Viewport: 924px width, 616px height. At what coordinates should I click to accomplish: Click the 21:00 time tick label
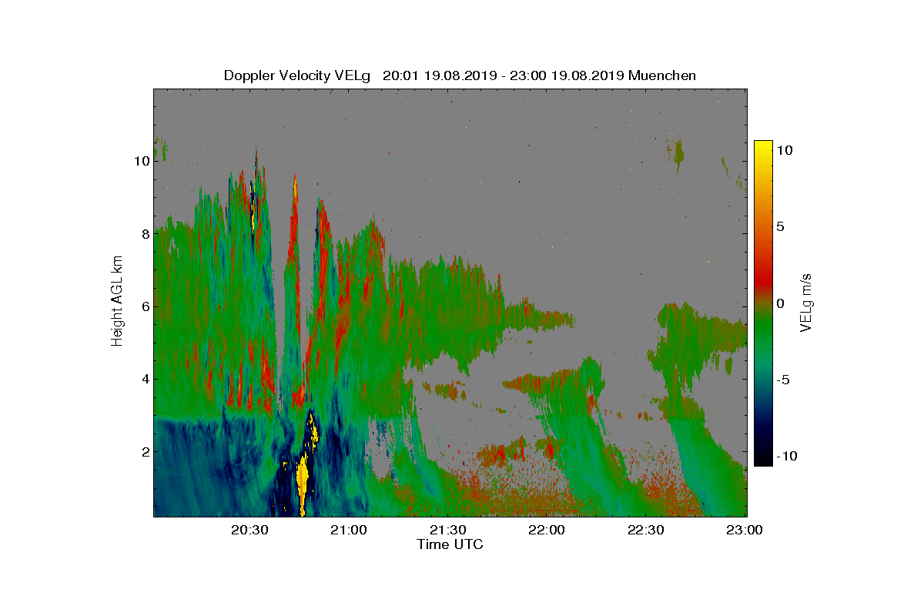coord(349,530)
